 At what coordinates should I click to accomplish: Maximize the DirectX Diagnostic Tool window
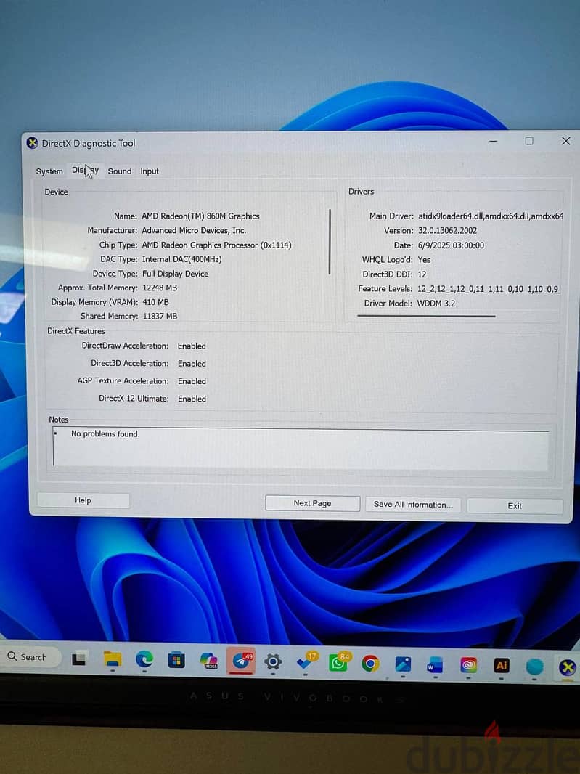(528, 141)
